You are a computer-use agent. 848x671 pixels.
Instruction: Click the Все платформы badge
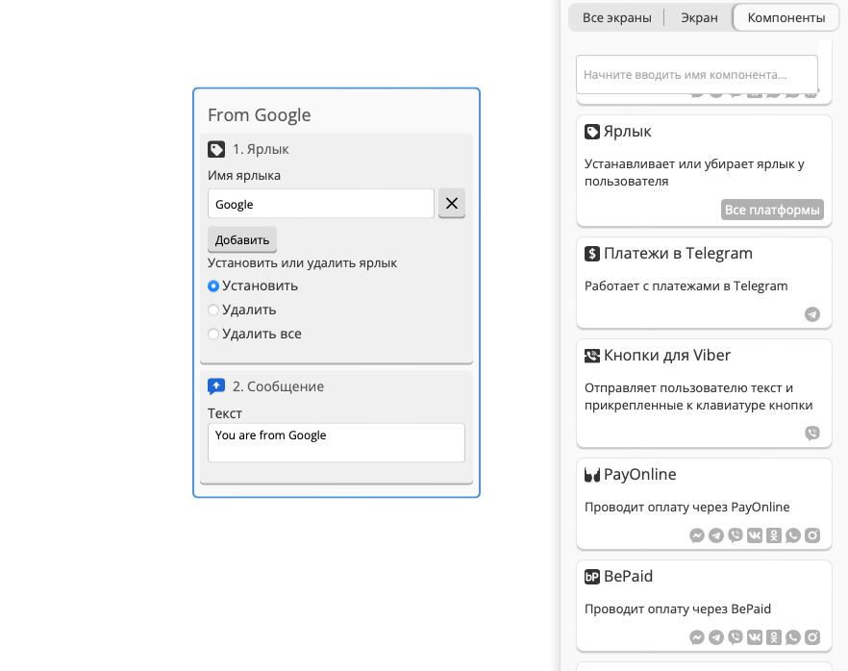772,210
